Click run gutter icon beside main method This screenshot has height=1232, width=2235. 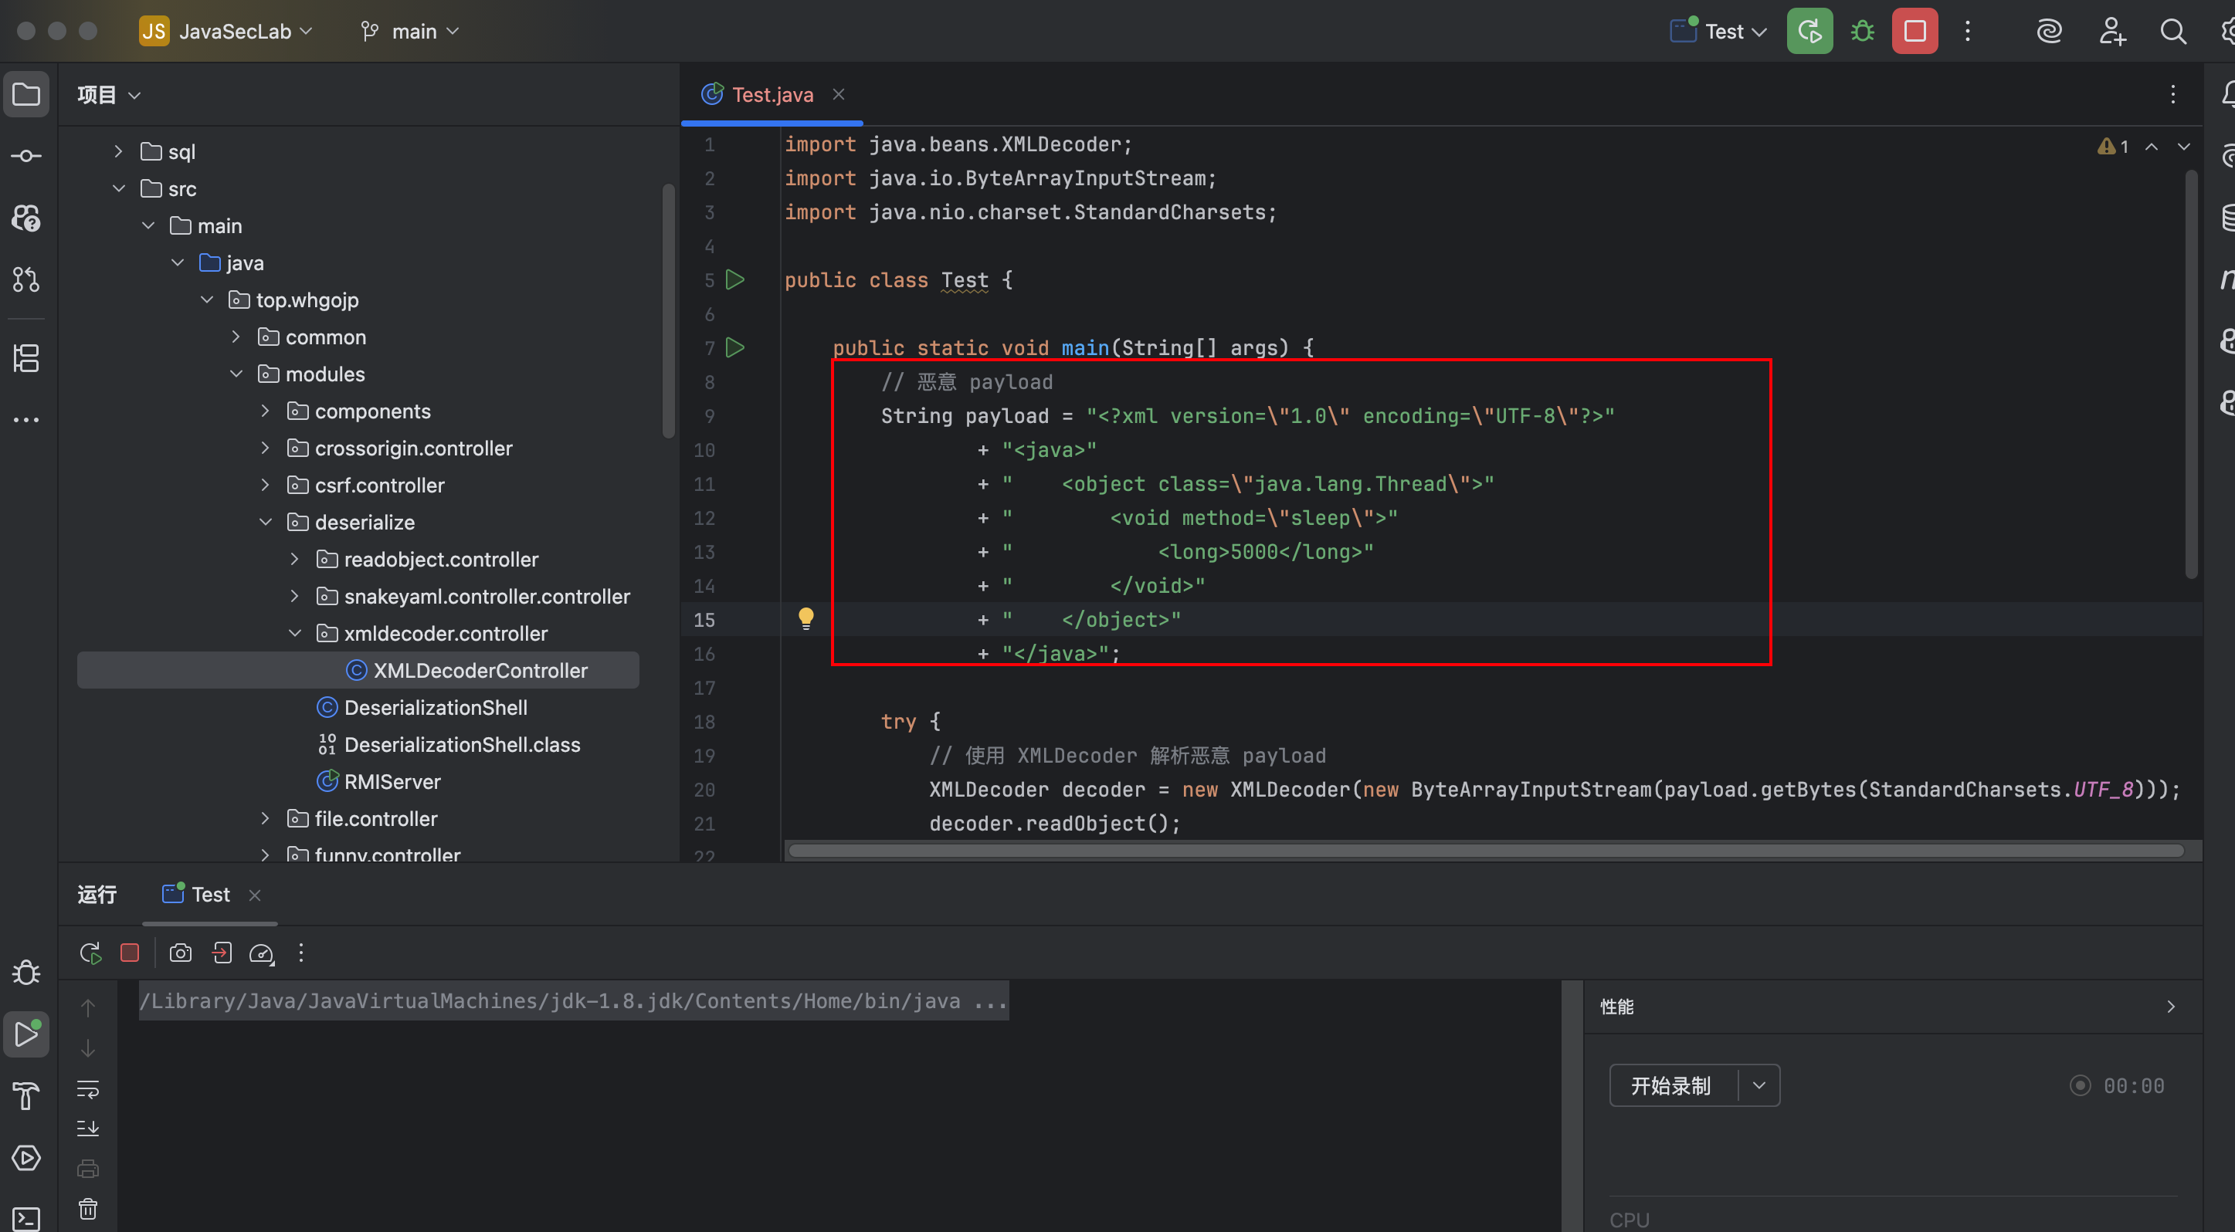click(x=735, y=347)
